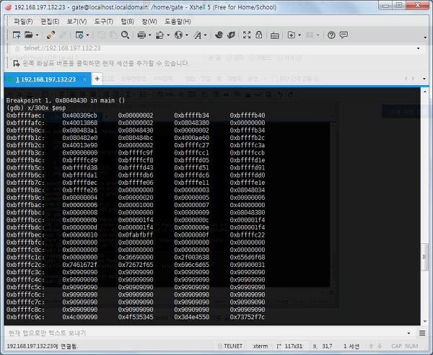Click the status bar download arrow
The image size is (433, 355).
coord(380,346)
